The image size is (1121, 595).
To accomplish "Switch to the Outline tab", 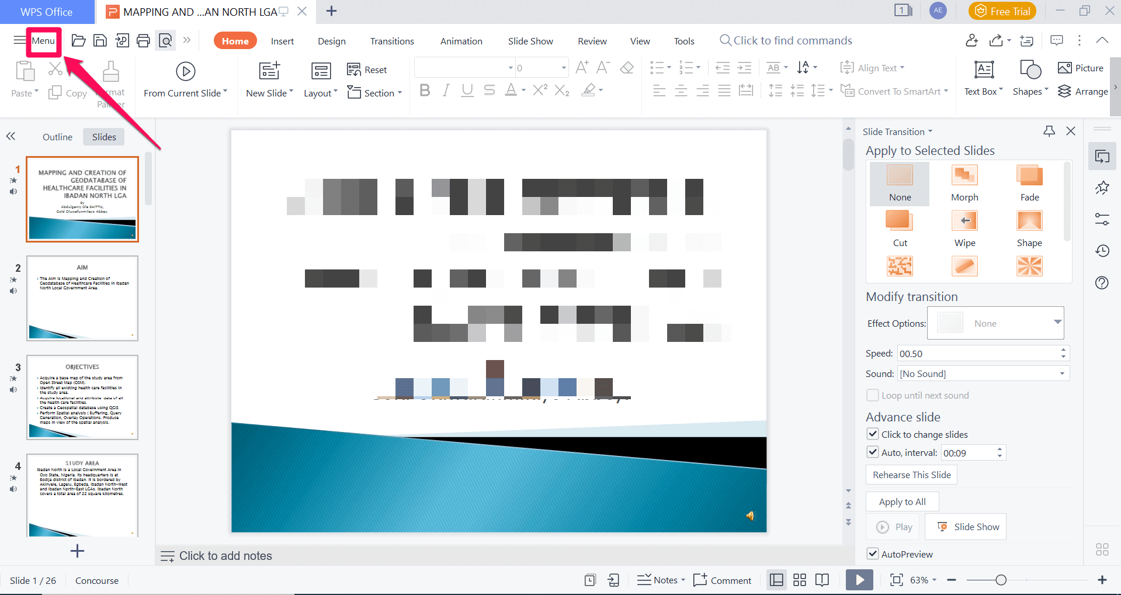I will pos(57,137).
